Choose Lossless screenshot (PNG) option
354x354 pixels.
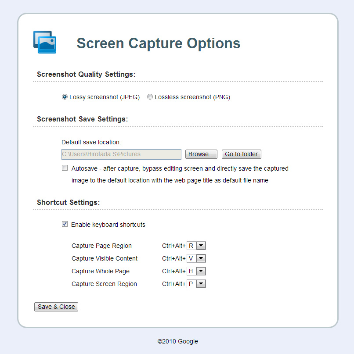[150, 97]
